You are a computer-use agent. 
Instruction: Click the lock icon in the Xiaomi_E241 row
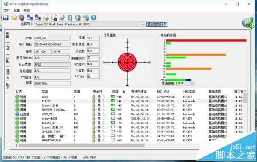pos(93,105)
